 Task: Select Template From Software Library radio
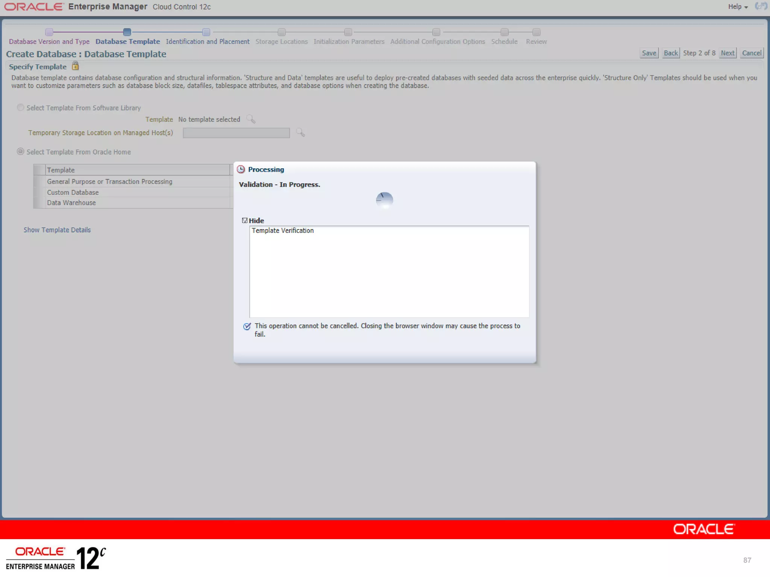pyautogui.click(x=21, y=107)
